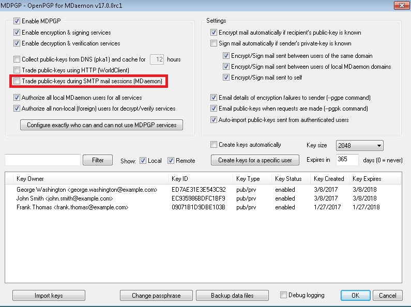Sort by the Key Type column header
The height and width of the screenshot is (307, 411).
252,179
